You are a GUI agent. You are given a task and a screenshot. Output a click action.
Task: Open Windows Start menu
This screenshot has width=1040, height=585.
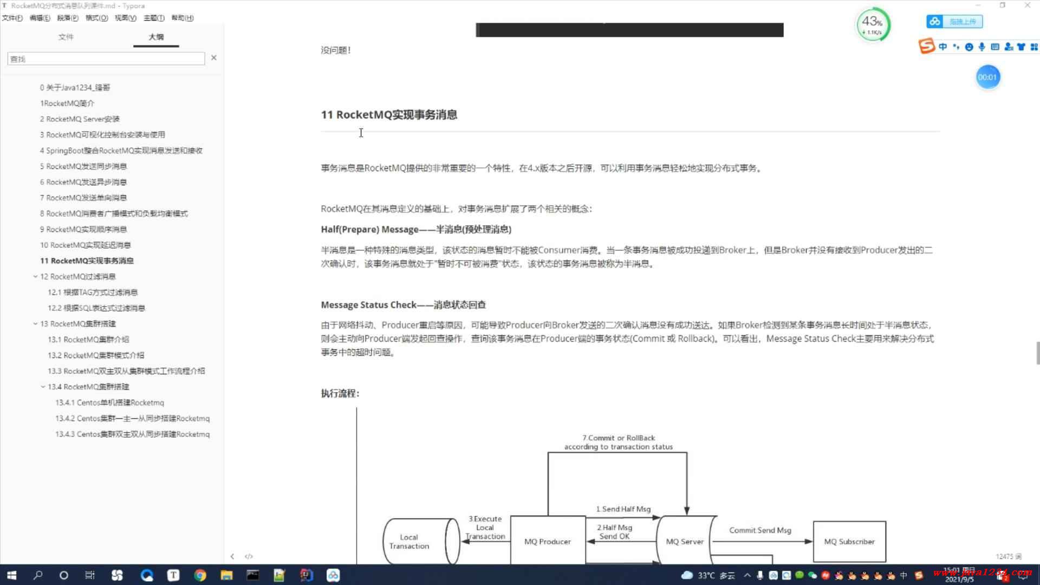pos(11,575)
